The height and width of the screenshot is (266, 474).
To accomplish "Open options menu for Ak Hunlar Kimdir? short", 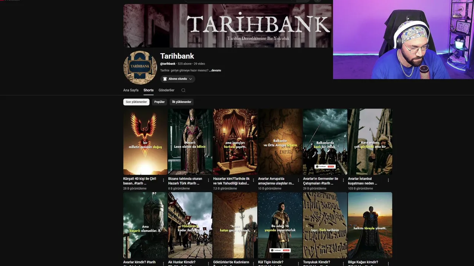I will point(208,263).
